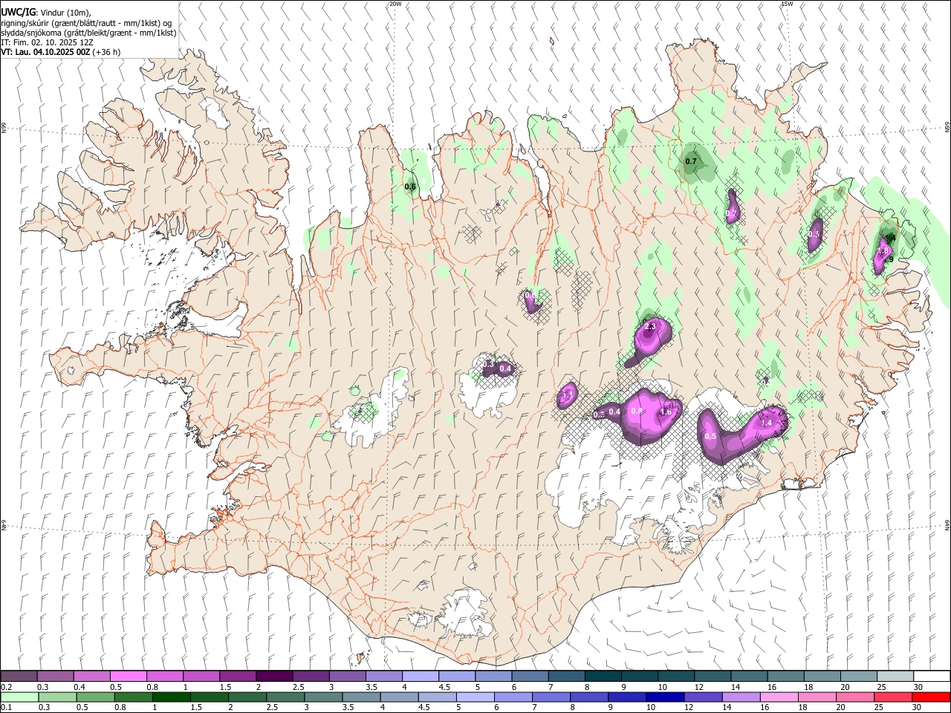Click the 0.5 green swatch in bottom legend row
This screenshot has height=713, width=951.
(x=95, y=697)
